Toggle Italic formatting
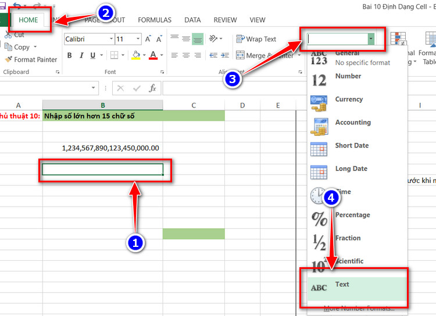 [x=81, y=55]
